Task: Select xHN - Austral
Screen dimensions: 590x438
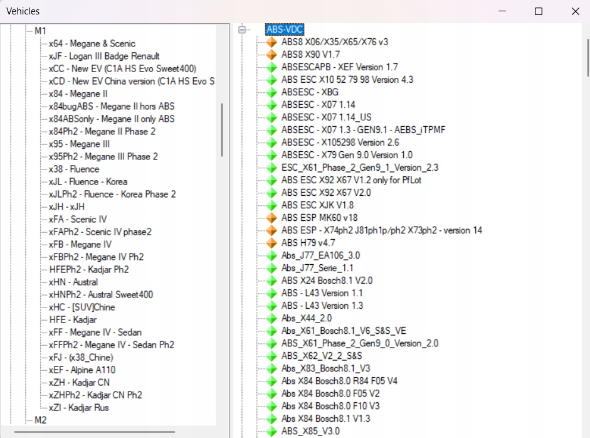Action: point(73,282)
